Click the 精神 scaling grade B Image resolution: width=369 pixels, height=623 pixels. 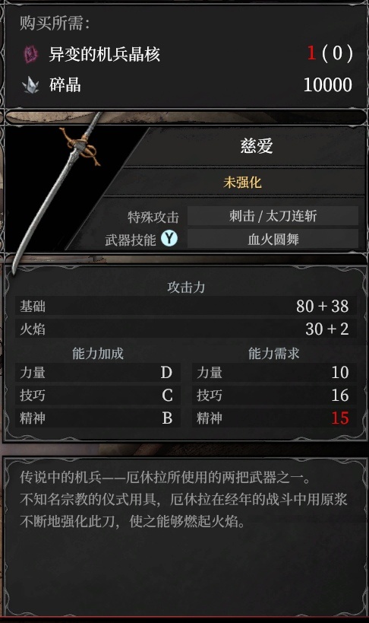(x=167, y=418)
